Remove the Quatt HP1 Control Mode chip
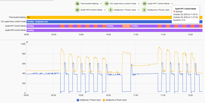Screen dimensions: 205x103 point(172,4)
